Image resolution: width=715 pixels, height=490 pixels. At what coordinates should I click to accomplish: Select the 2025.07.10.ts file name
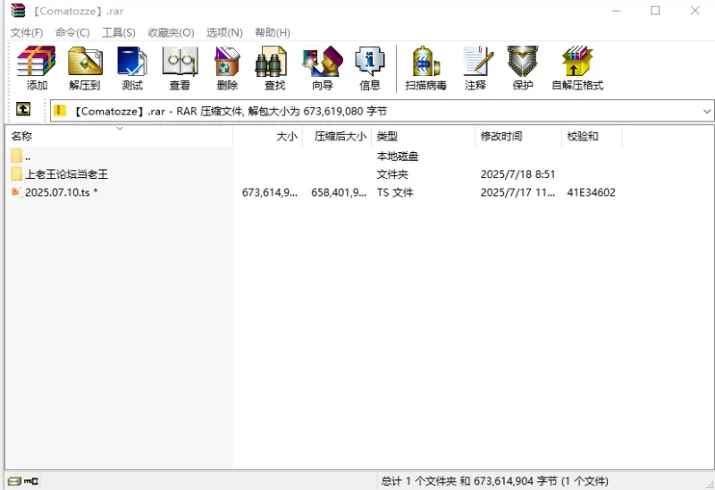coord(61,192)
